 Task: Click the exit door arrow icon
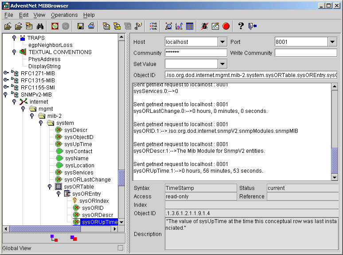[252, 26]
